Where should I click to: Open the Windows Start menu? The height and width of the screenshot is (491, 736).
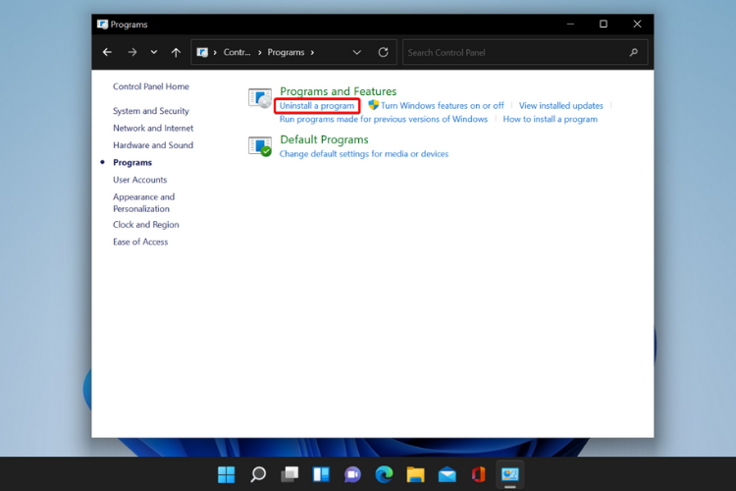pos(227,474)
